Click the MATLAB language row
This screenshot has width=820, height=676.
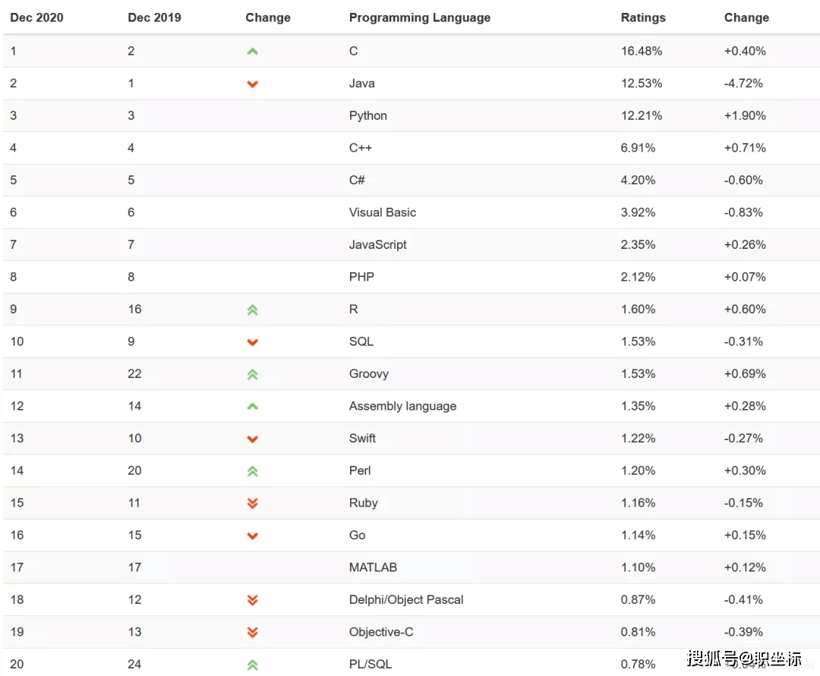(373, 567)
